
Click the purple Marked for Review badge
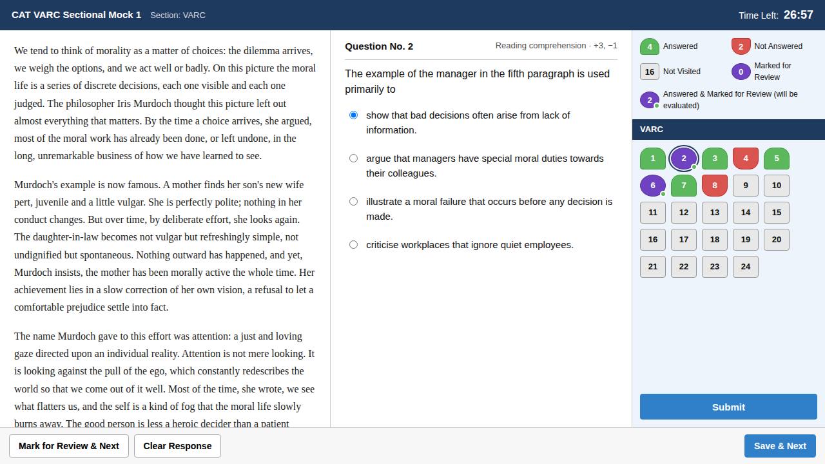click(741, 72)
